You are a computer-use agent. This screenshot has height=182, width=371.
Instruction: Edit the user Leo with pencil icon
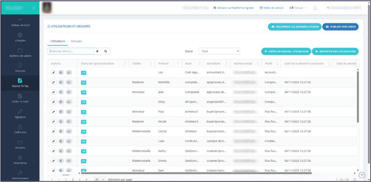click(x=54, y=72)
